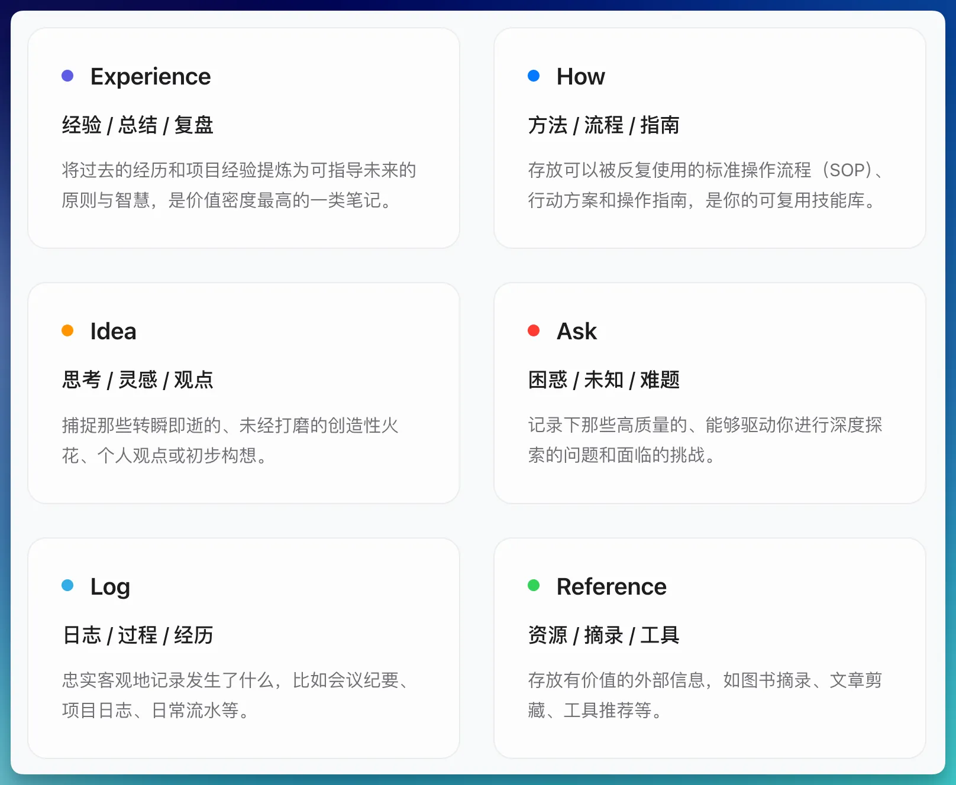Click the subtitle 资源 / 摘录 / 工具
This screenshot has width=956, height=785.
603,635
